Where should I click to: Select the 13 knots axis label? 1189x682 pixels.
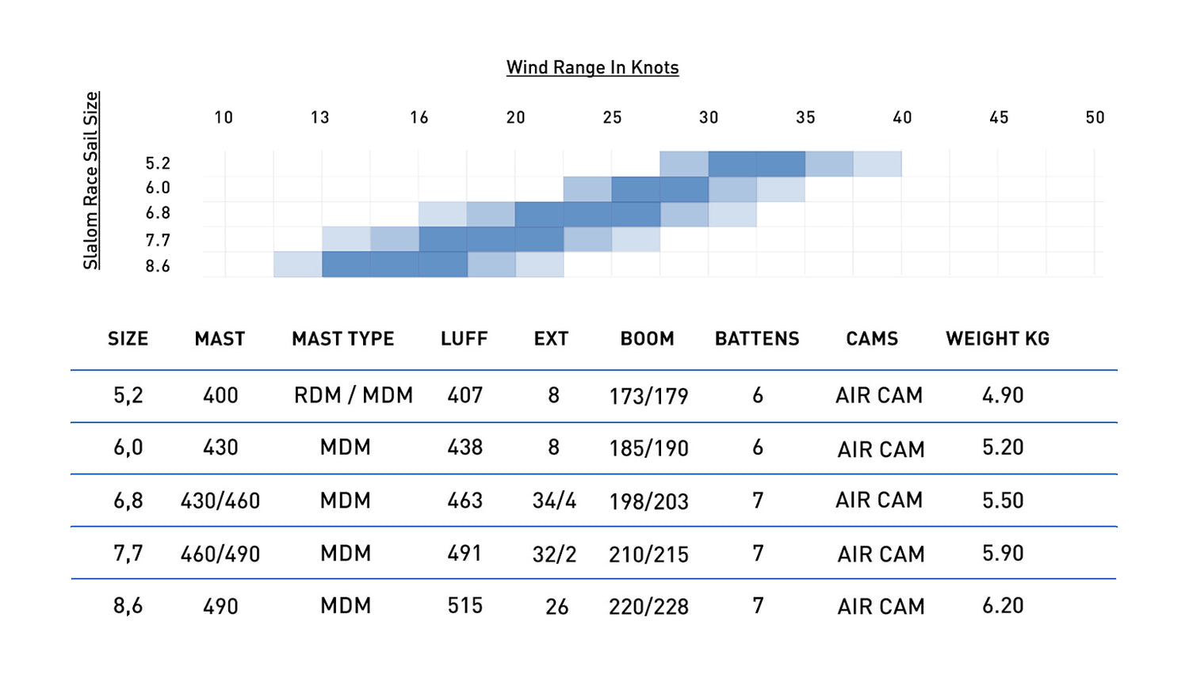point(319,118)
